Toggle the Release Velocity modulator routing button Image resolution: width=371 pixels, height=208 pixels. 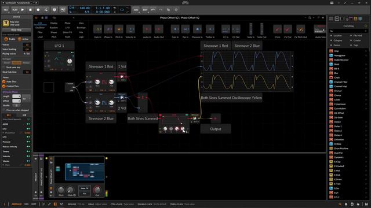(28, 147)
